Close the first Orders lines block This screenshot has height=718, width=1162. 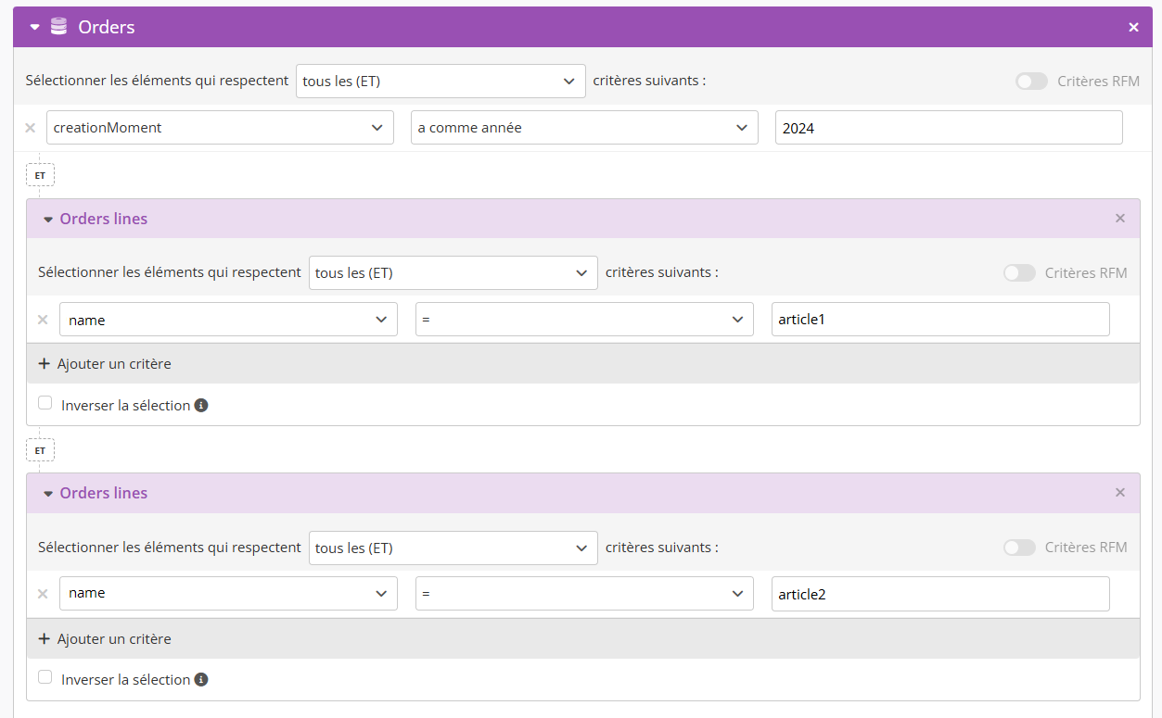click(x=1120, y=219)
